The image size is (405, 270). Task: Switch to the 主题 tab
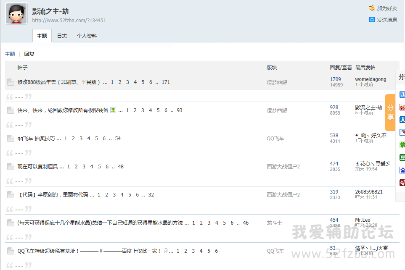pyautogui.click(x=42, y=36)
